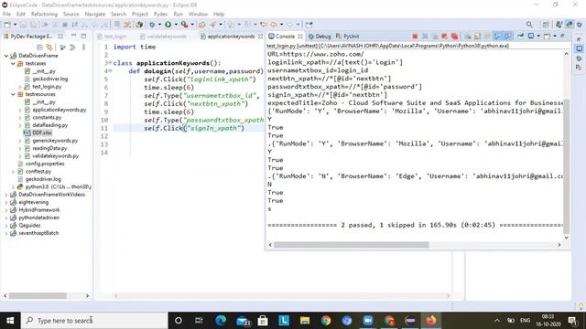Toggle Show Console on standard output
The width and height of the screenshot is (586, 329).
tap(498, 37)
